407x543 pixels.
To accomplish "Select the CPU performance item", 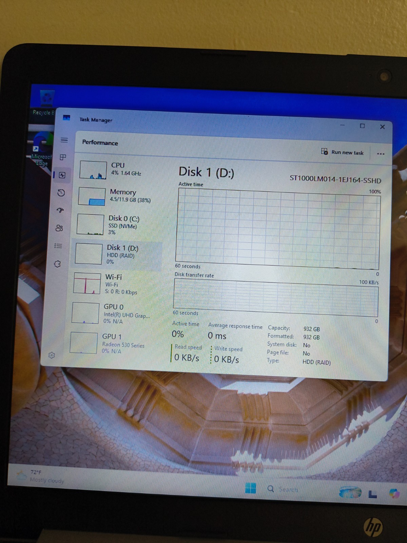I will click(x=119, y=170).
